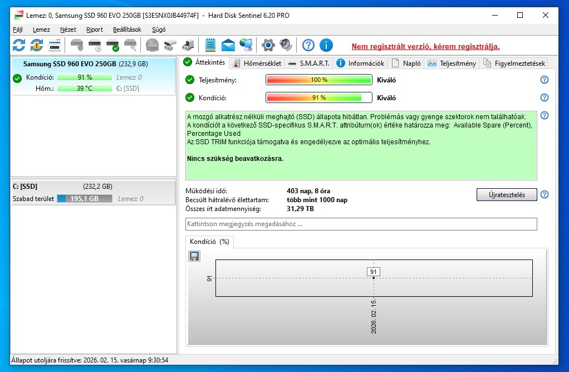Click the 'több mint 1000 nap' lifetime value

coord(317,200)
